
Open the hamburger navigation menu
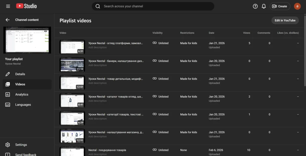click(8, 6)
